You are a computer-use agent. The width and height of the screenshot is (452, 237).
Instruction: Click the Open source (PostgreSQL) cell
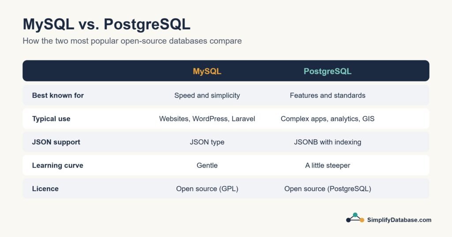pyautogui.click(x=328, y=189)
